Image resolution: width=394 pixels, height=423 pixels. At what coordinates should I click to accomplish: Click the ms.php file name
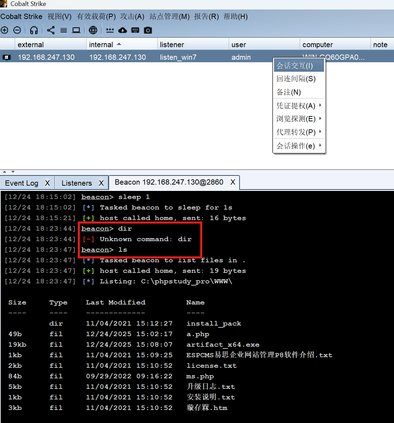point(200,376)
